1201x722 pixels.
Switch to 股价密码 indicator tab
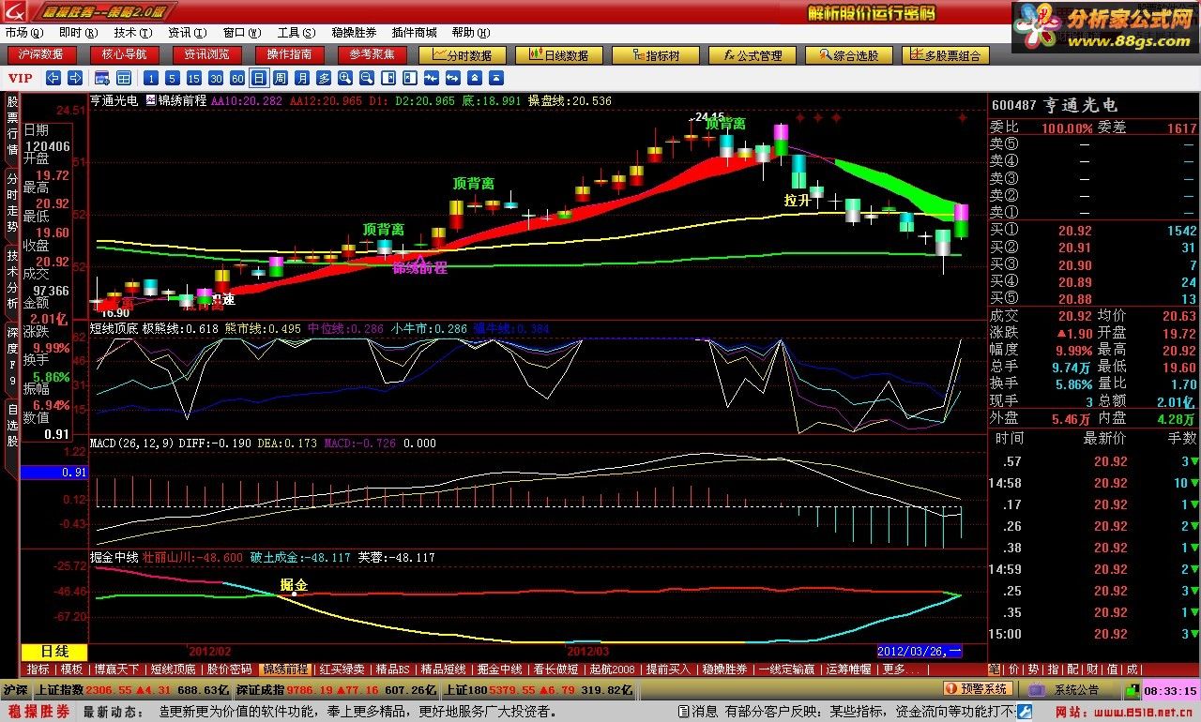click(x=229, y=669)
